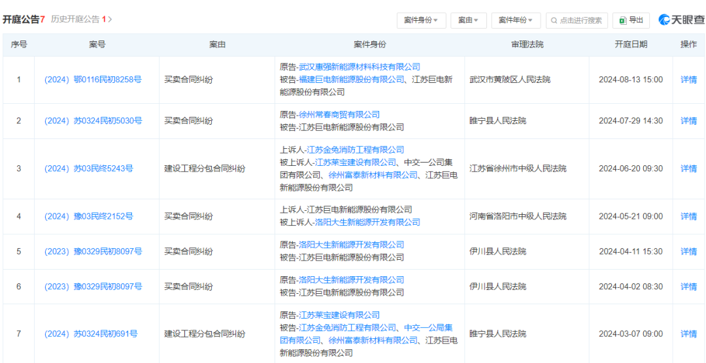
Task: Click 详情 for the 2024-04-11 15:30 hearing
Action: pos(688,251)
